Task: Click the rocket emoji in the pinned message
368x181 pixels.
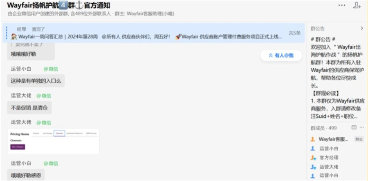Action: point(178,37)
